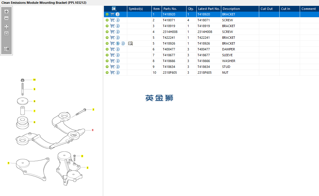The width and height of the screenshot is (319, 196).
Task: Add T418634 STUD to cart
Action: point(112,67)
